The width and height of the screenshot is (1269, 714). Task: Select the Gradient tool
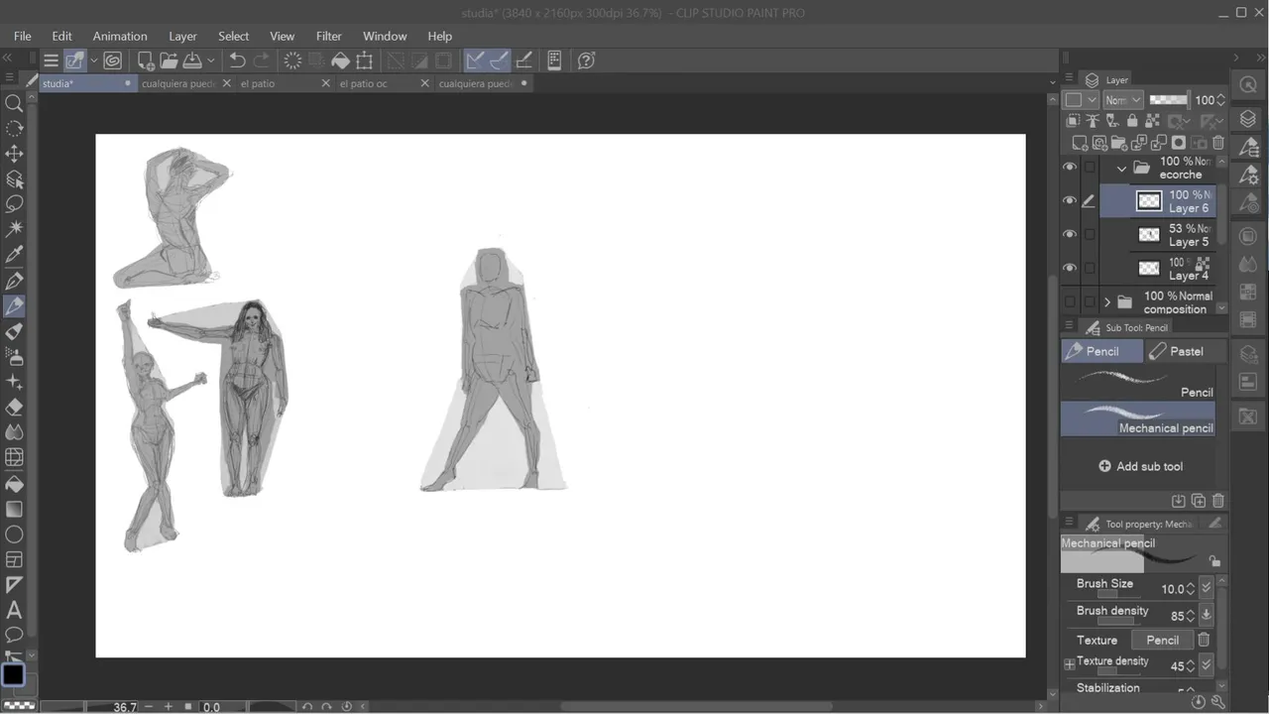click(14, 509)
